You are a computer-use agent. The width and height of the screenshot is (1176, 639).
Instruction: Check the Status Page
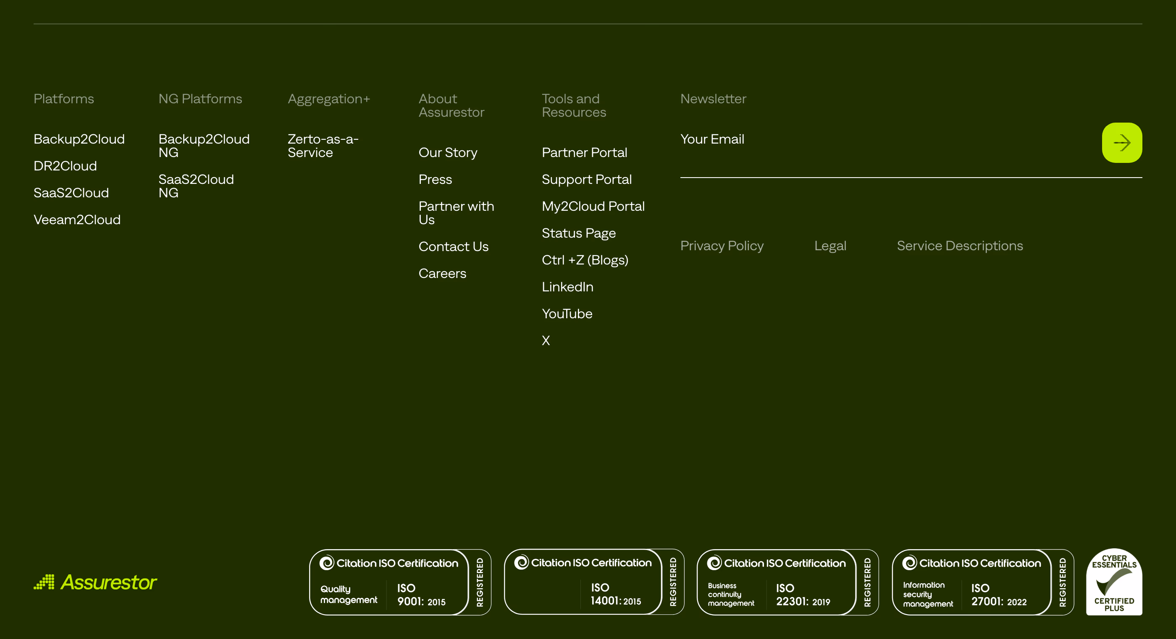579,233
